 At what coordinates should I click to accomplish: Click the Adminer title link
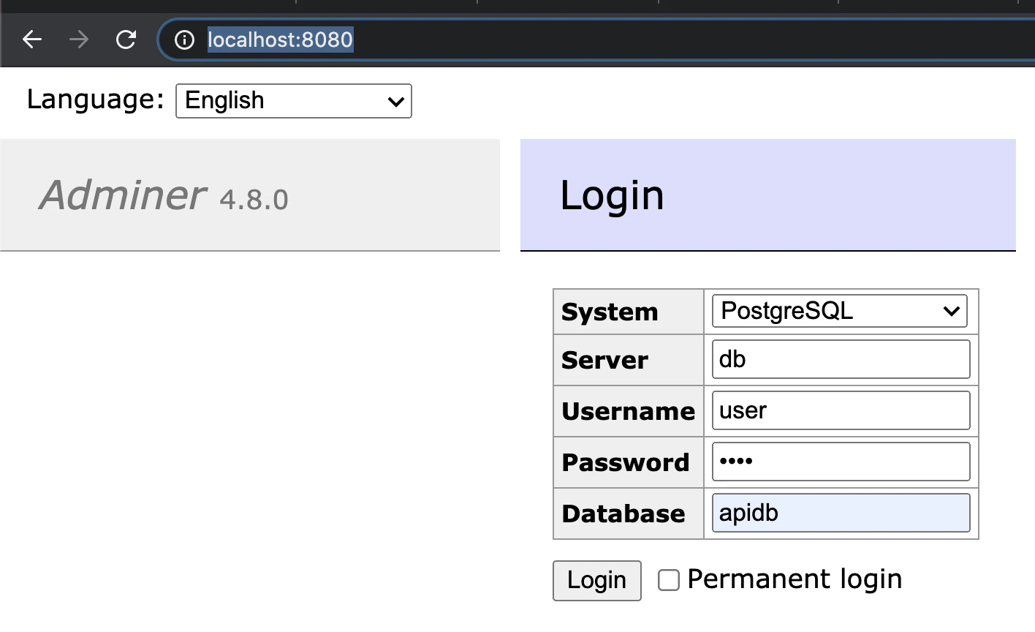[124, 195]
